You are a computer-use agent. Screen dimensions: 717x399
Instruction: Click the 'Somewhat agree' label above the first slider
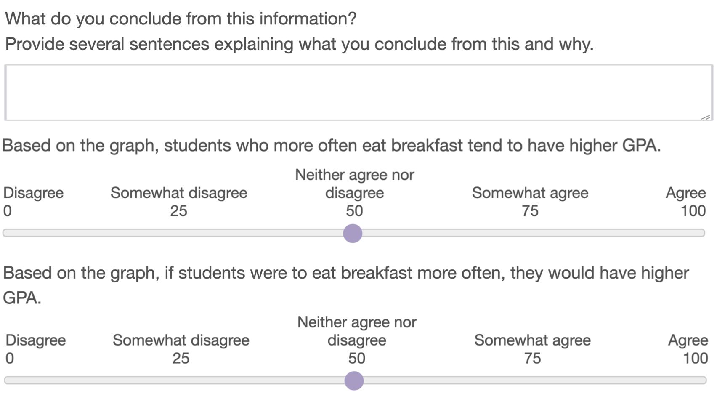[x=530, y=193]
